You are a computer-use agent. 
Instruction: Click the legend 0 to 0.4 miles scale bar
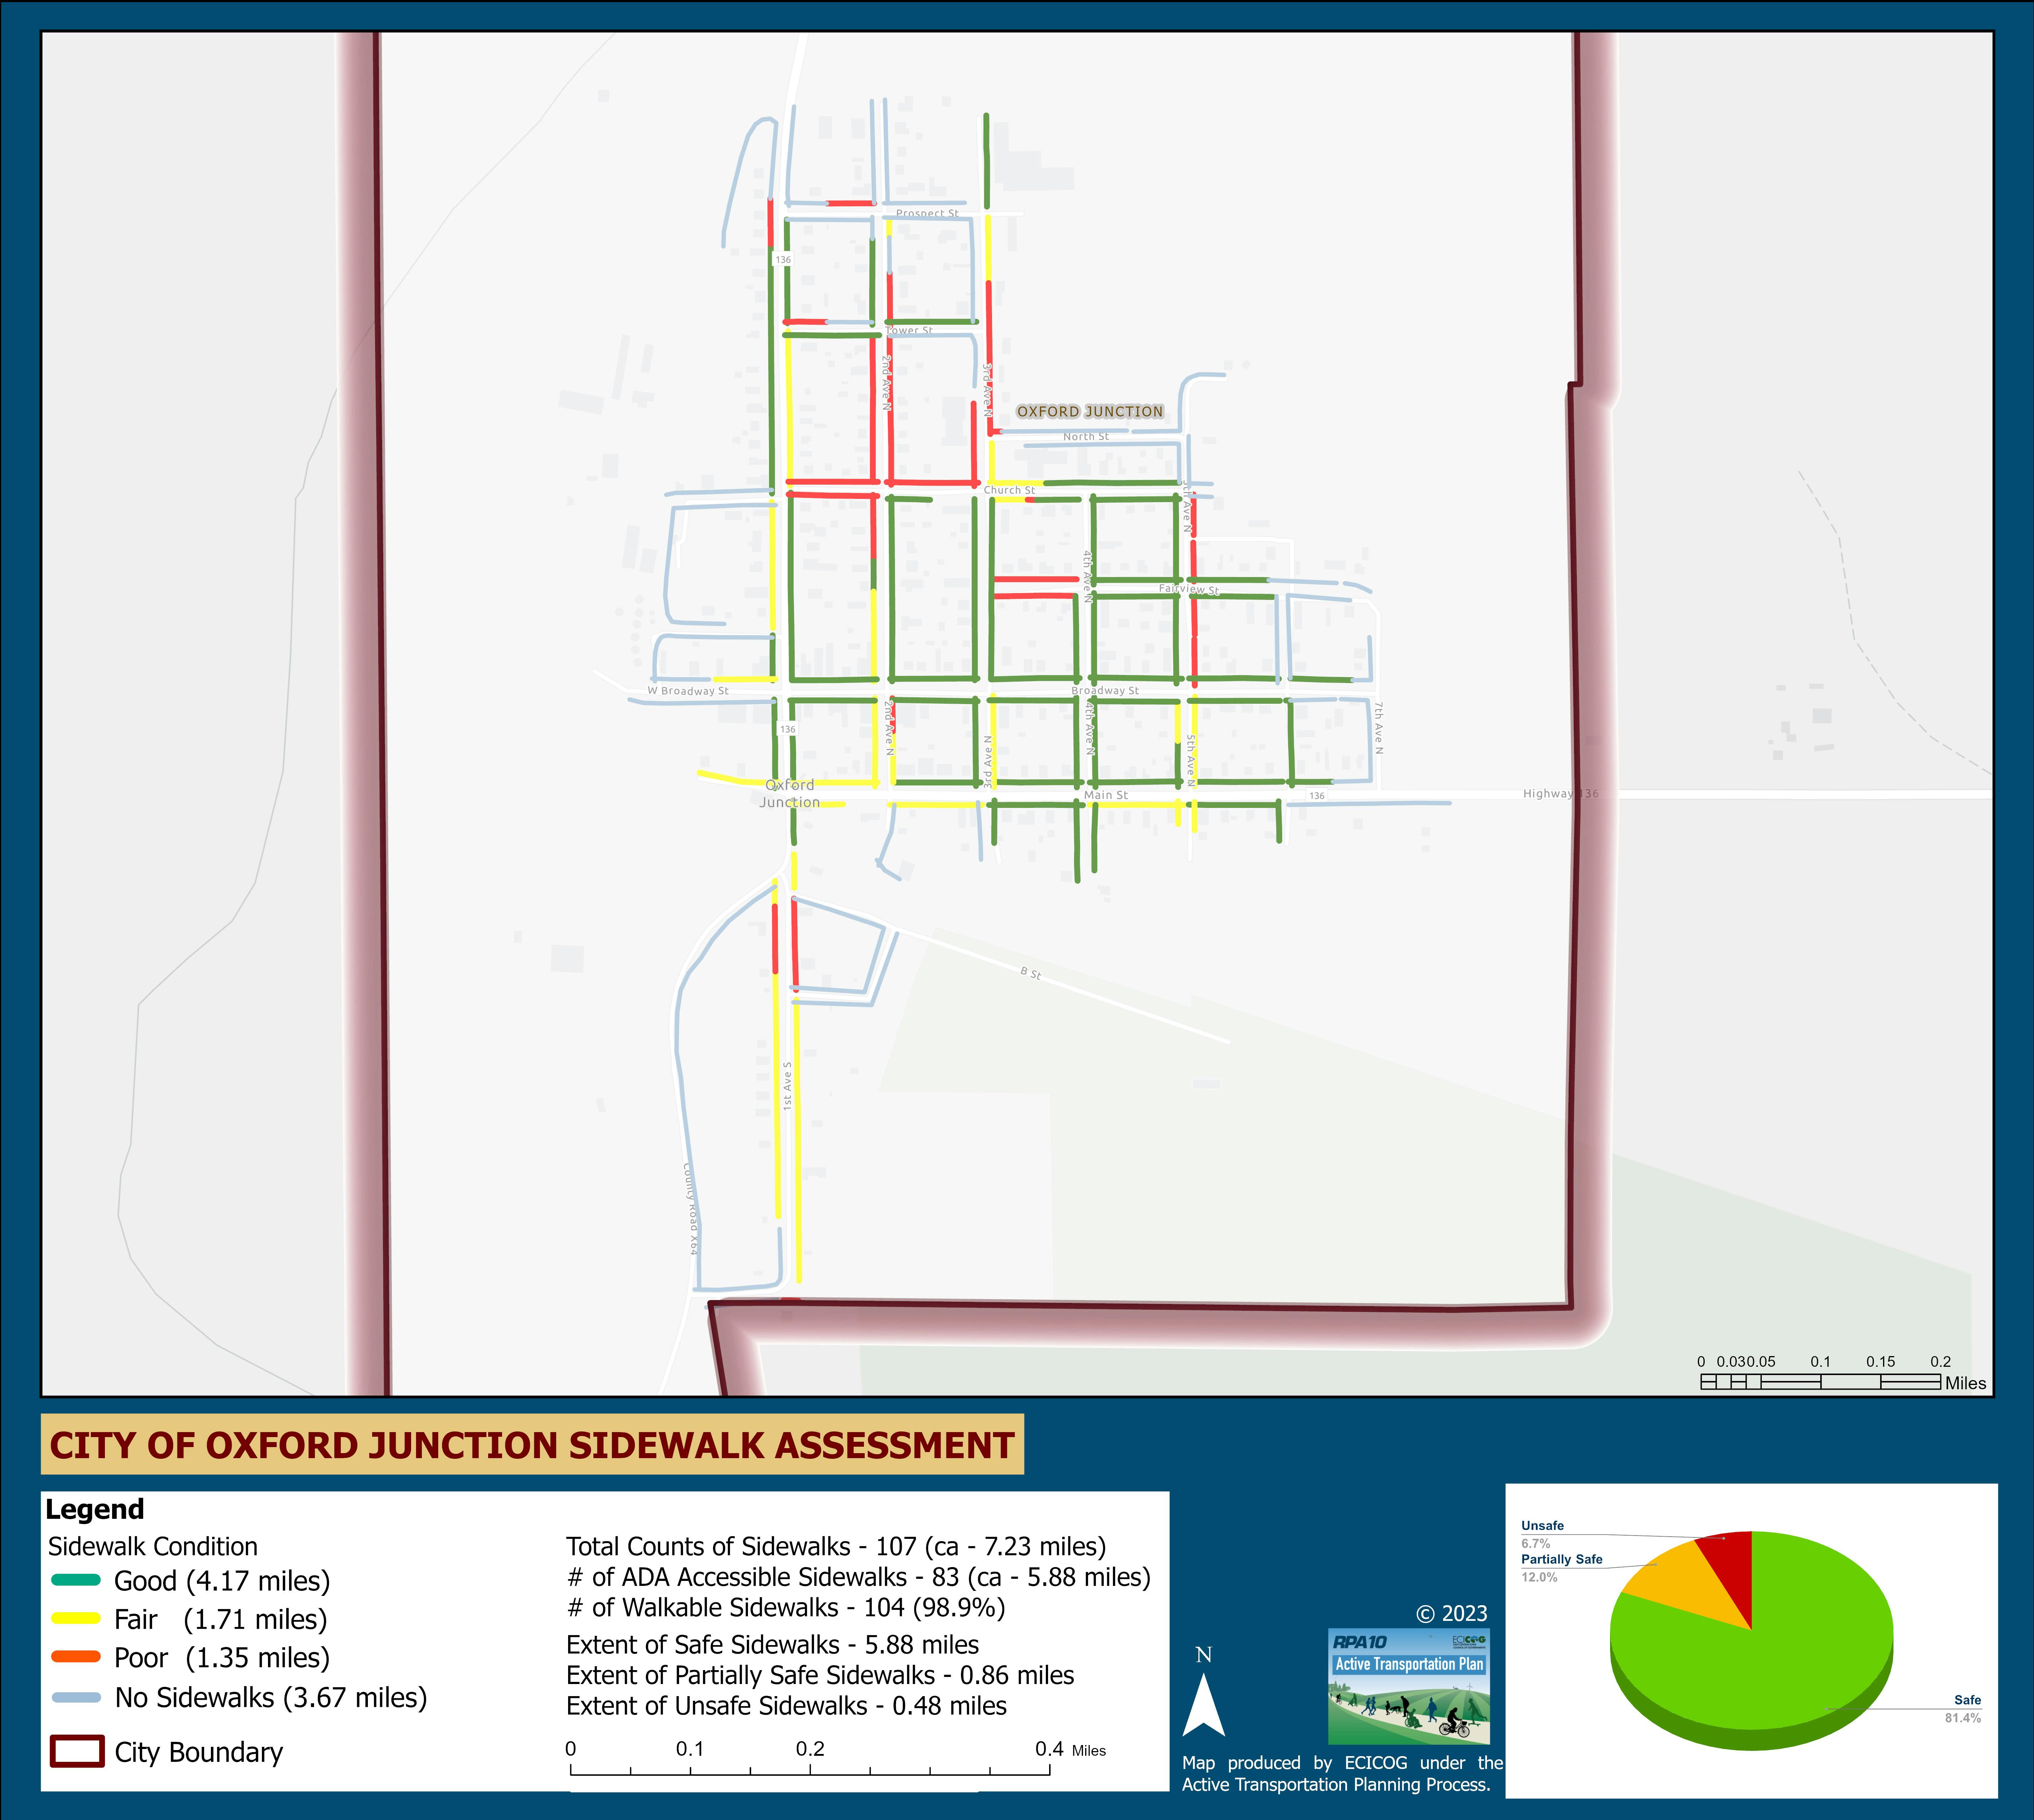[x=810, y=1769]
